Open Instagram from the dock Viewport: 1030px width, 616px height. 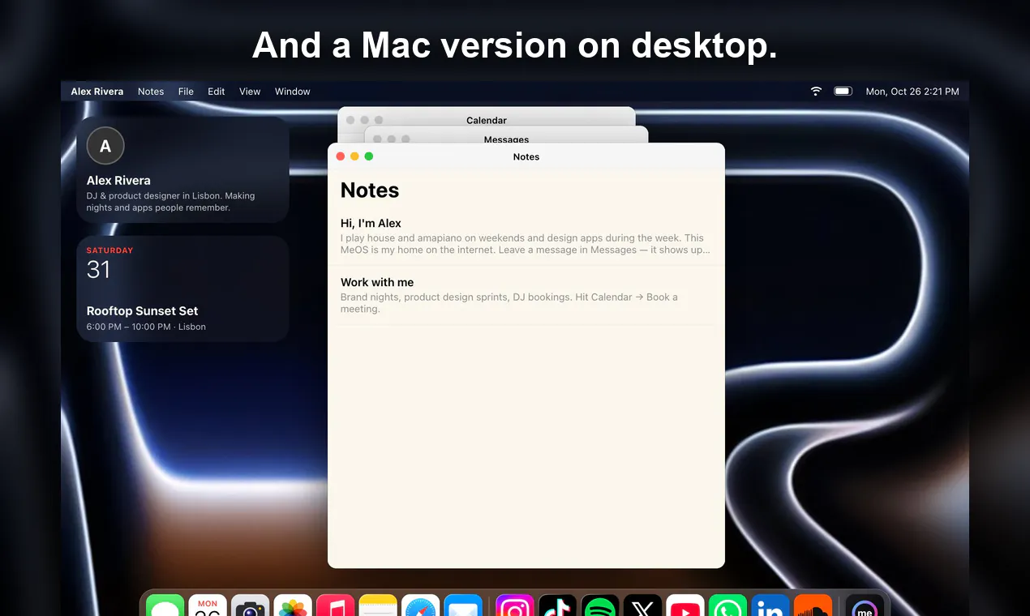pyautogui.click(x=515, y=605)
